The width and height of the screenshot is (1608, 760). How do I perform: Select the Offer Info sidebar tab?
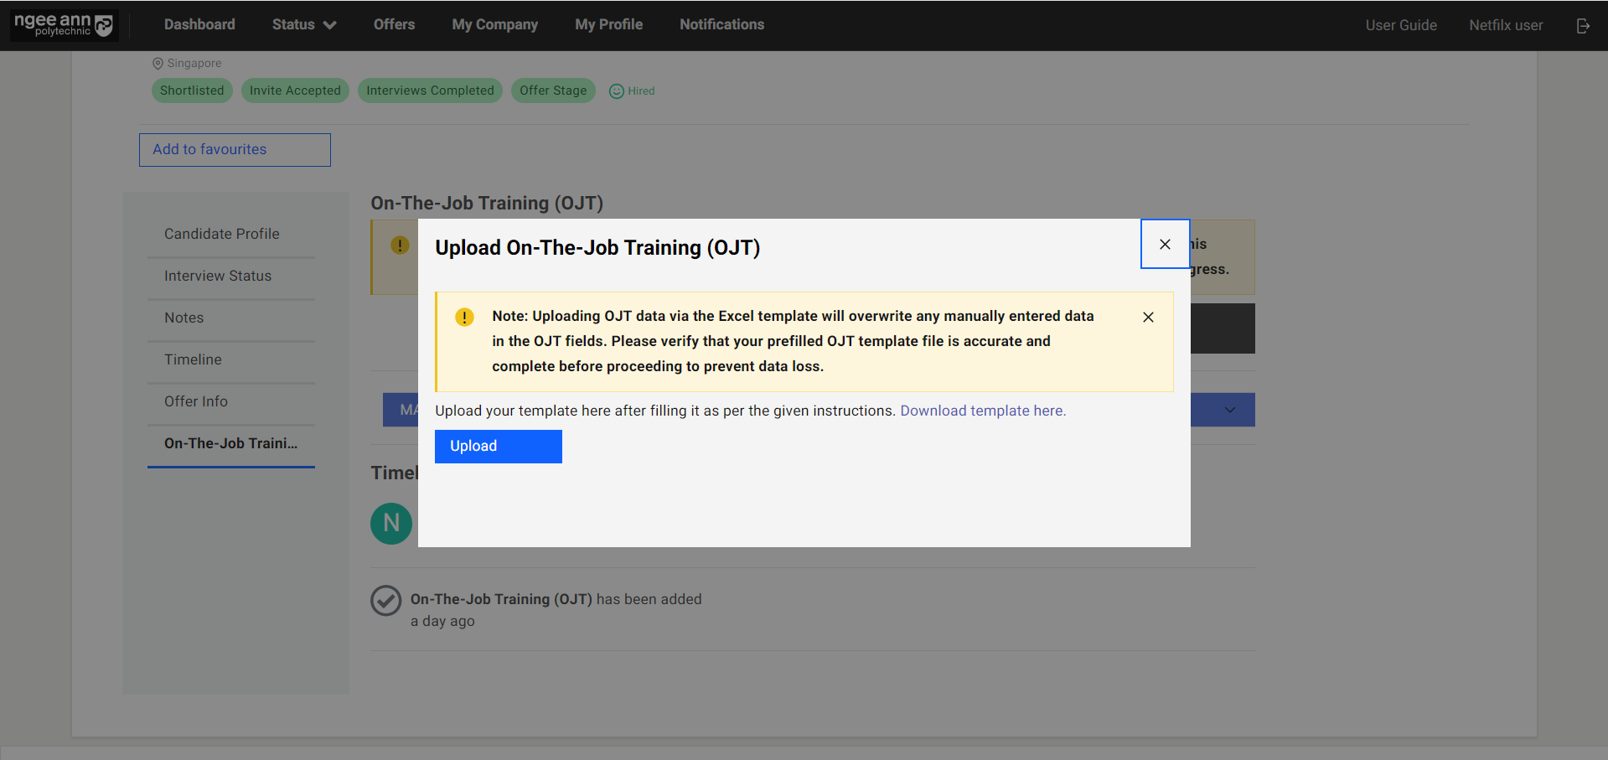(196, 401)
